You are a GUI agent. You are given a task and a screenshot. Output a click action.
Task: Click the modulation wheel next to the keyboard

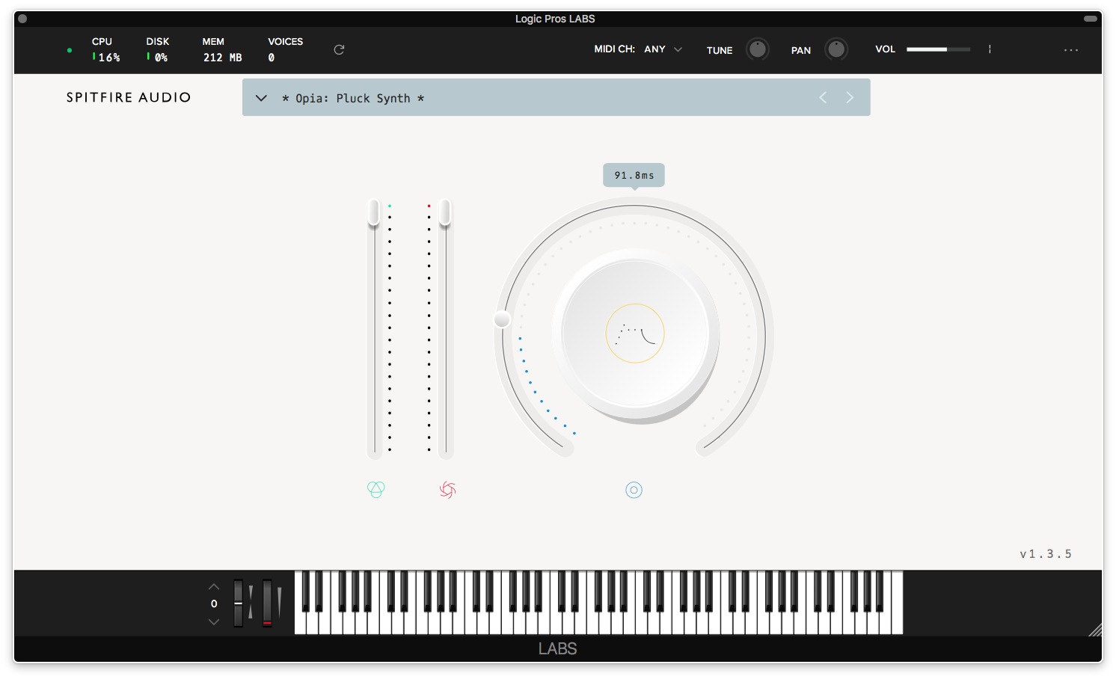point(268,603)
